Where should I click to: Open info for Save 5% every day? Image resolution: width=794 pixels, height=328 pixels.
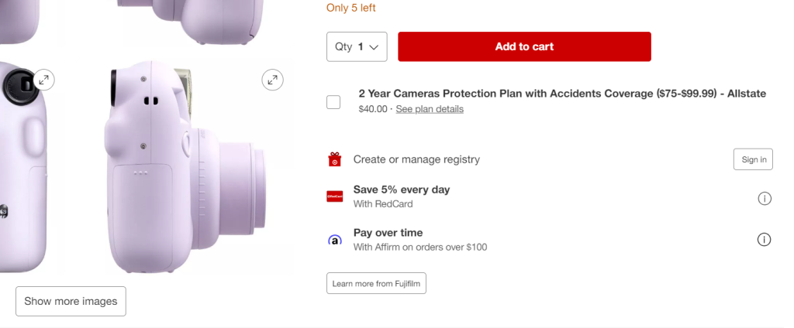(x=764, y=199)
